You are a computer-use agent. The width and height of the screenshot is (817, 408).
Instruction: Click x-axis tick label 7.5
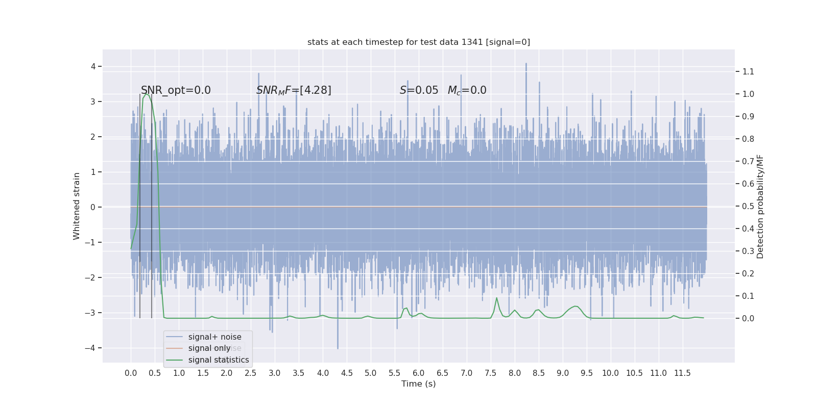coord(491,373)
